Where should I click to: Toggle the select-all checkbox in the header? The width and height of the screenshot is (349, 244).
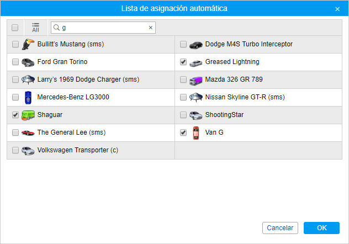point(15,28)
